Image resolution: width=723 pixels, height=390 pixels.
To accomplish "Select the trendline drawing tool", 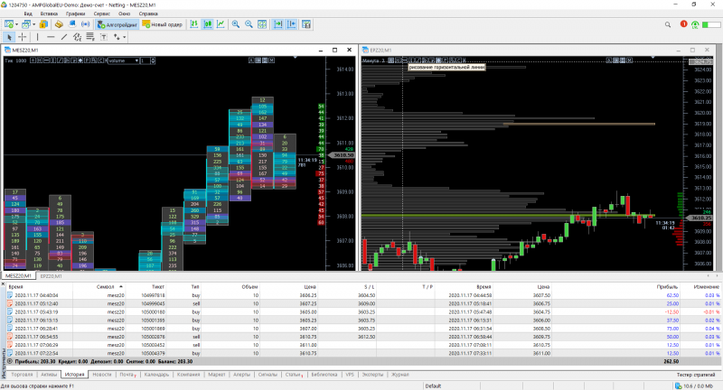I will click(64, 37).
